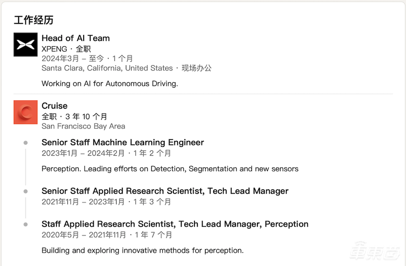This screenshot has height=266, width=406.
Task: Open Senior Staff Applied Research Scientist, Tech Lead Manager role
Action: (x=165, y=191)
